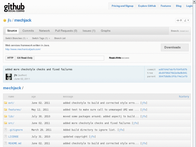Open the mechjack repository title link

point(23,20)
